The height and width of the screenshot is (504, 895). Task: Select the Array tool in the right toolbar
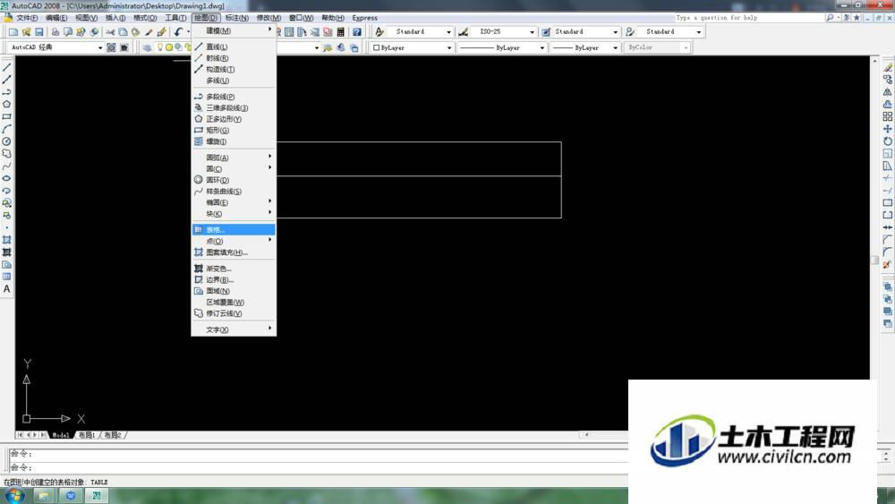coord(888,116)
